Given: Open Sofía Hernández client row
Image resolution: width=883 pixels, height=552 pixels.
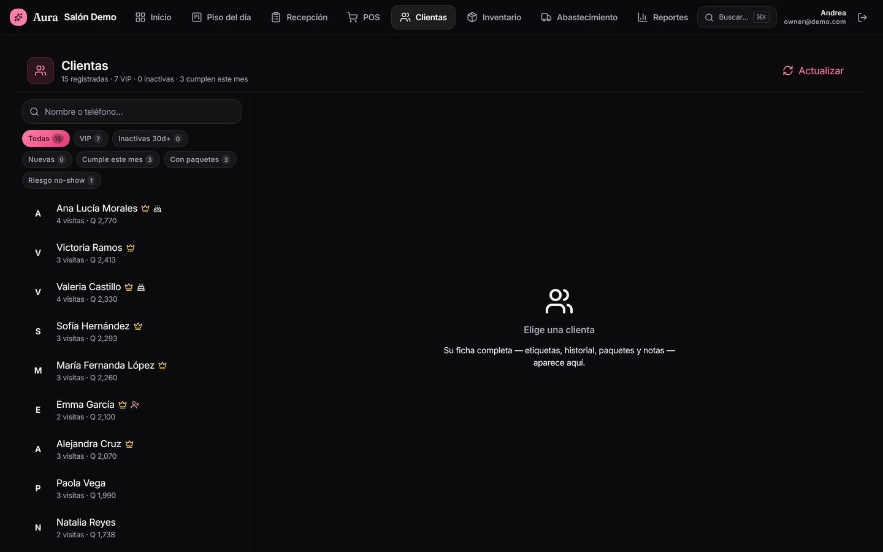Looking at the screenshot, I should [132, 331].
